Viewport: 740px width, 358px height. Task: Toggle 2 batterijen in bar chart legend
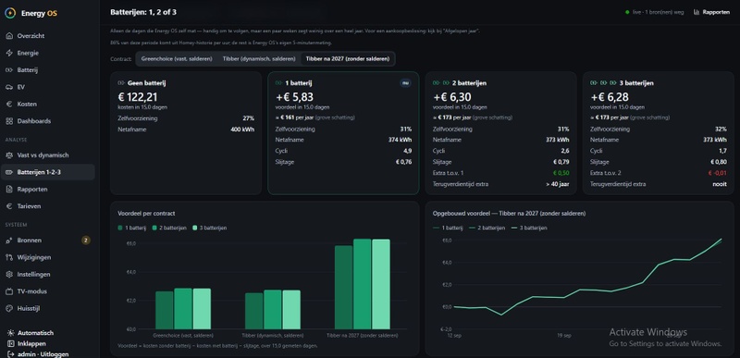pyautogui.click(x=170, y=228)
